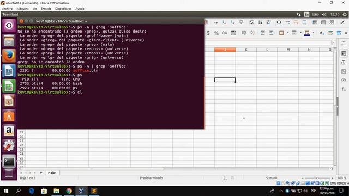This screenshot has height=196, width=349.
Task: Click the Borders toolbar button
Action: pyautogui.click(x=281, y=33)
